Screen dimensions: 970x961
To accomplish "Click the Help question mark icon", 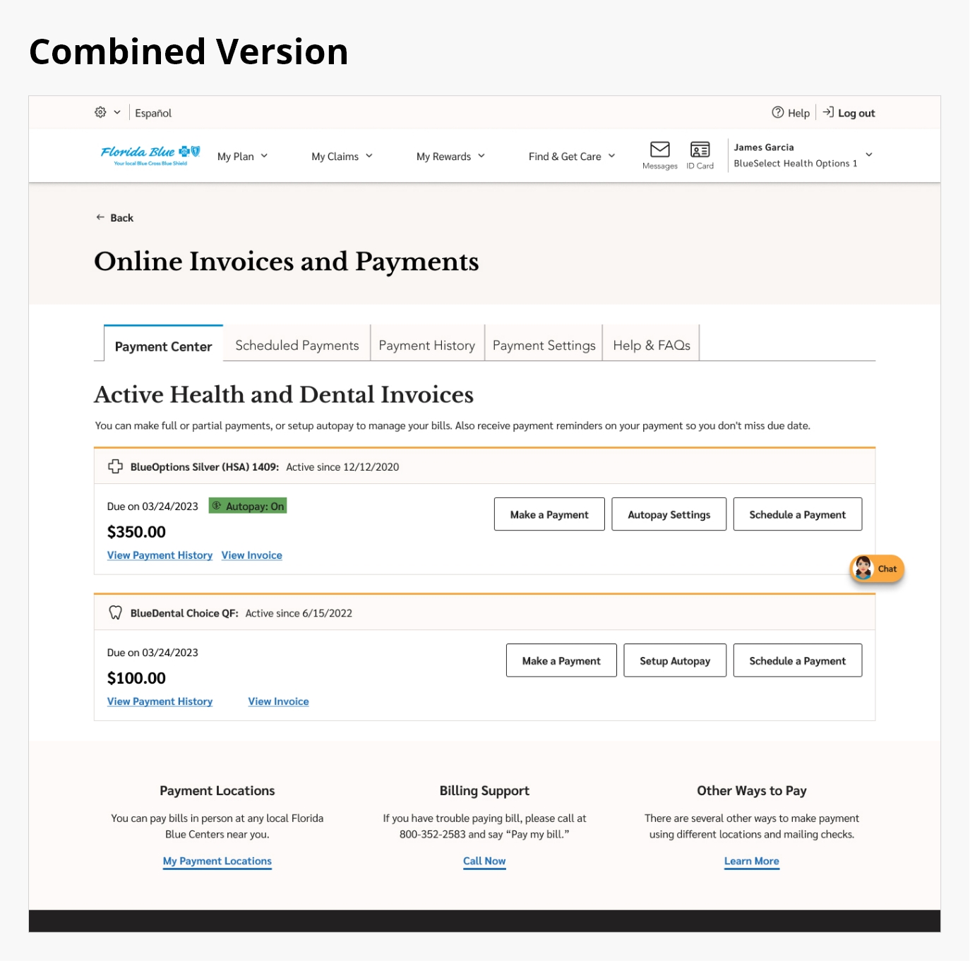I will pyautogui.click(x=777, y=112).
